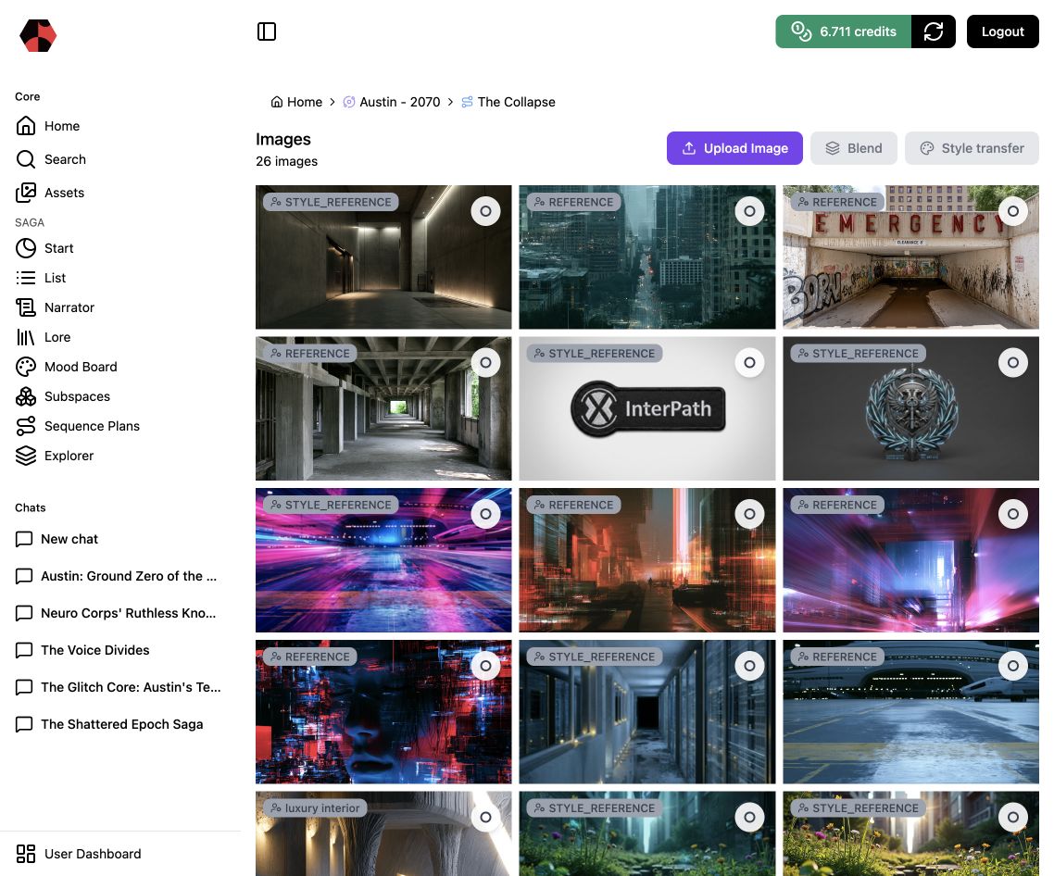This screenshot has width=1054, height=876.
Task: Select the futuristic station parking image
Action: 1013,666
